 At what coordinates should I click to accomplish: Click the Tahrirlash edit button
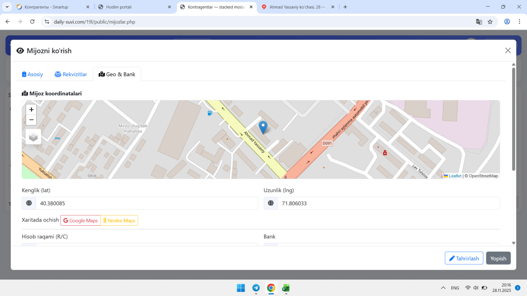point(464,258)
